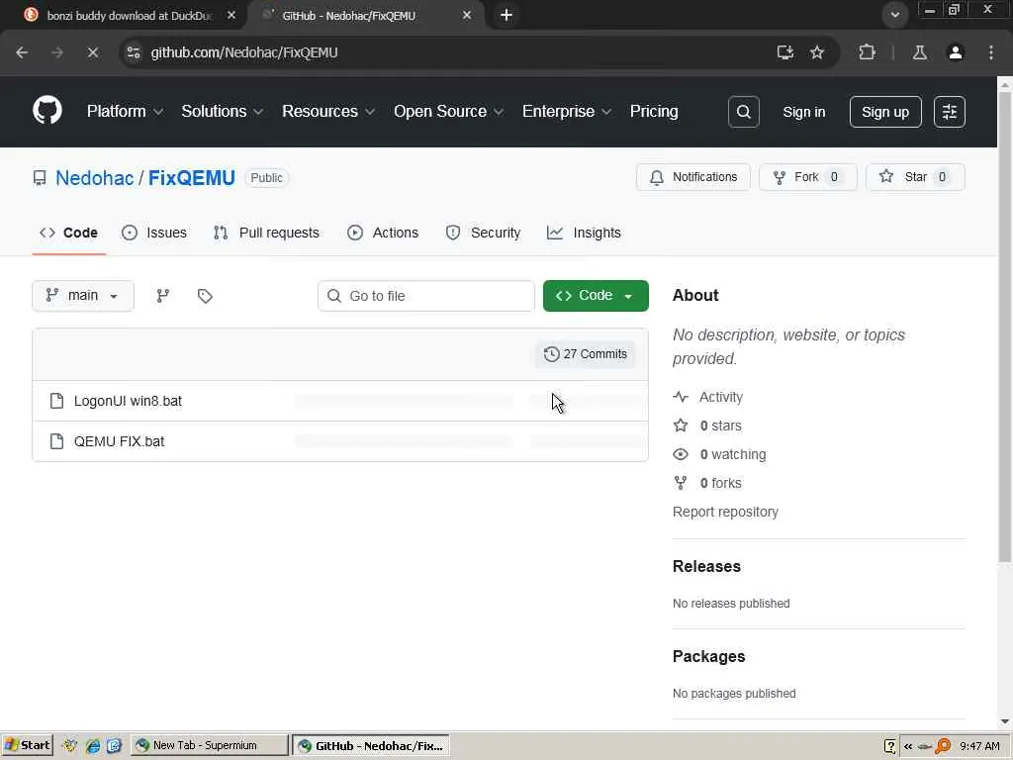This screenshot has width=1013, height=760.
Task: Open the FixQEMU repository name link
Action: click(x=192, y=178)
